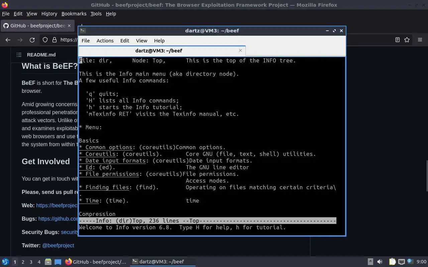The image size is (428, 267).
Task: Select the dartz@VM3: ~/beef terminal tab
Action: (x=162, y=50)
